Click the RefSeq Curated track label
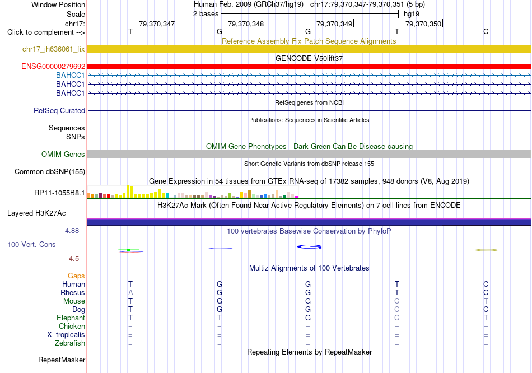Viewport: 532px width, 373px height. coord(59,111)
